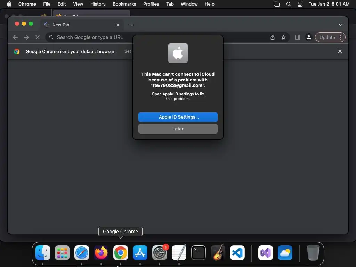
Task: Open the Chrome application menu
Action: (27, 4)
